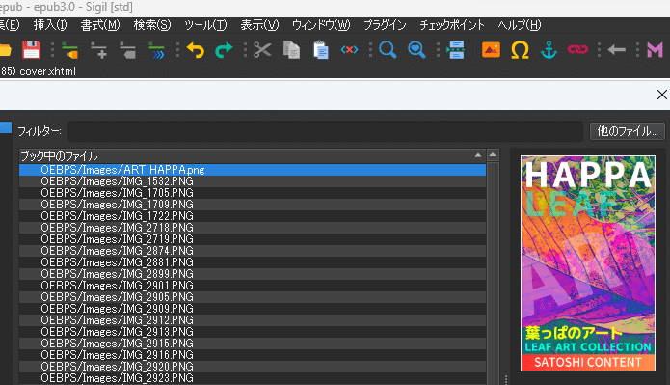The height and width of the screenshot is (385, 670).
Task: Select OEBPS/Images/IMG_1722.PNG row
Action: (253, 216)
